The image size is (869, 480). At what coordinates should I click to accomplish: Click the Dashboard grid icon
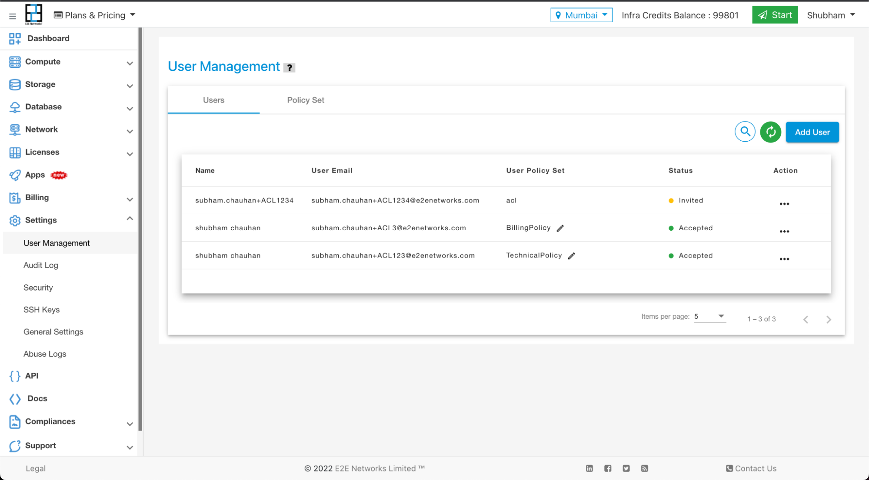(15, 39)
